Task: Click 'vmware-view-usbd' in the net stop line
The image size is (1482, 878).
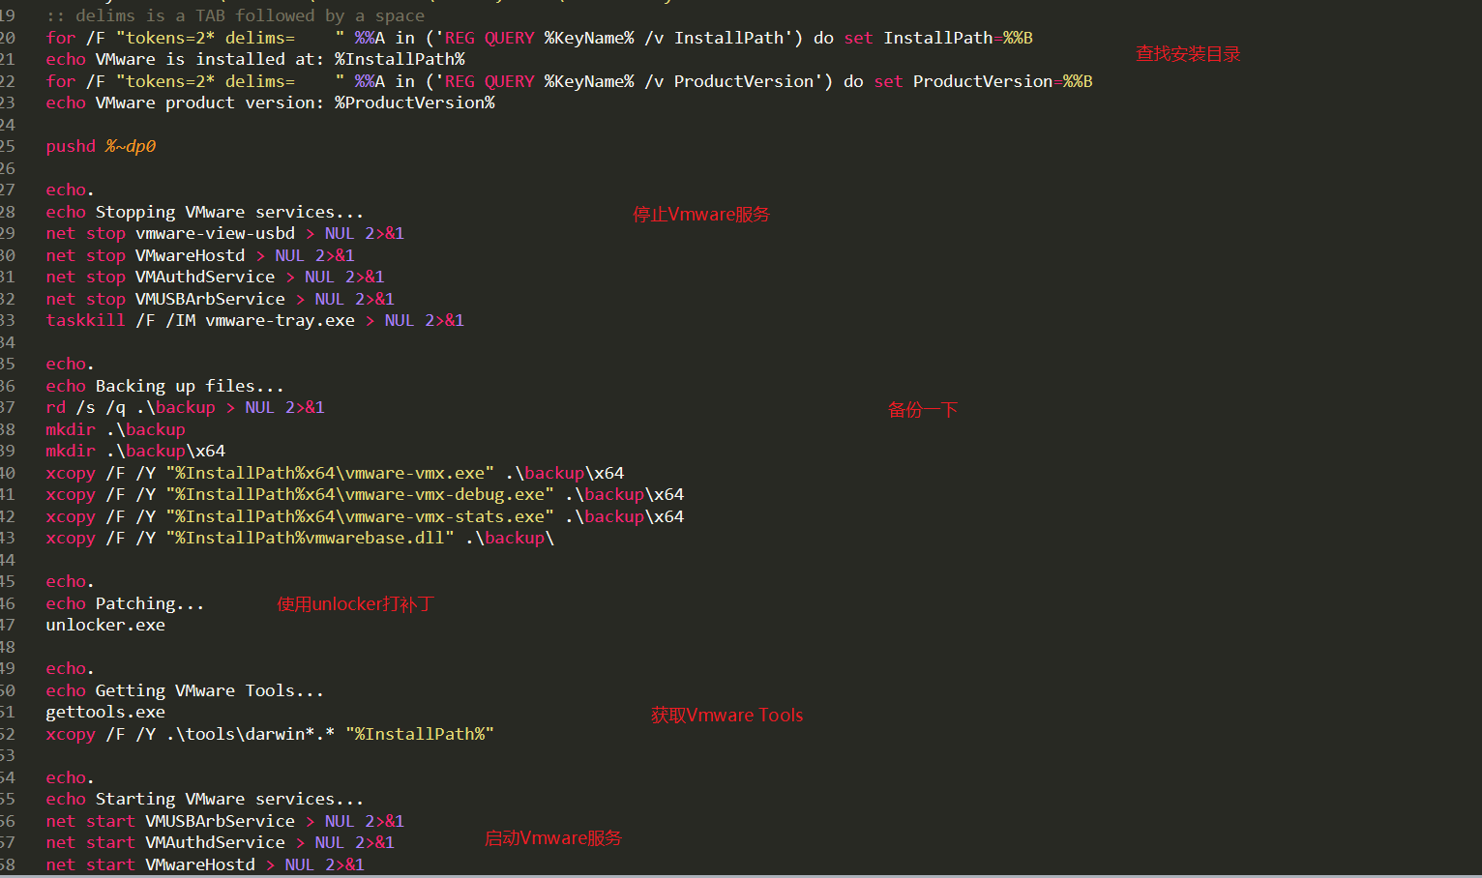Action: [x=215, y=233]
